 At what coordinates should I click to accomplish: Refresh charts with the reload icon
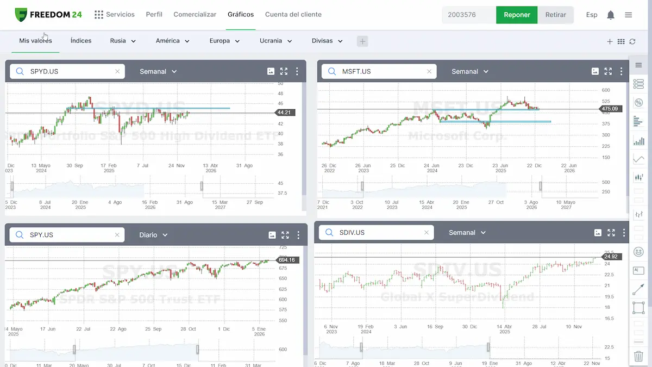(632, 41)
